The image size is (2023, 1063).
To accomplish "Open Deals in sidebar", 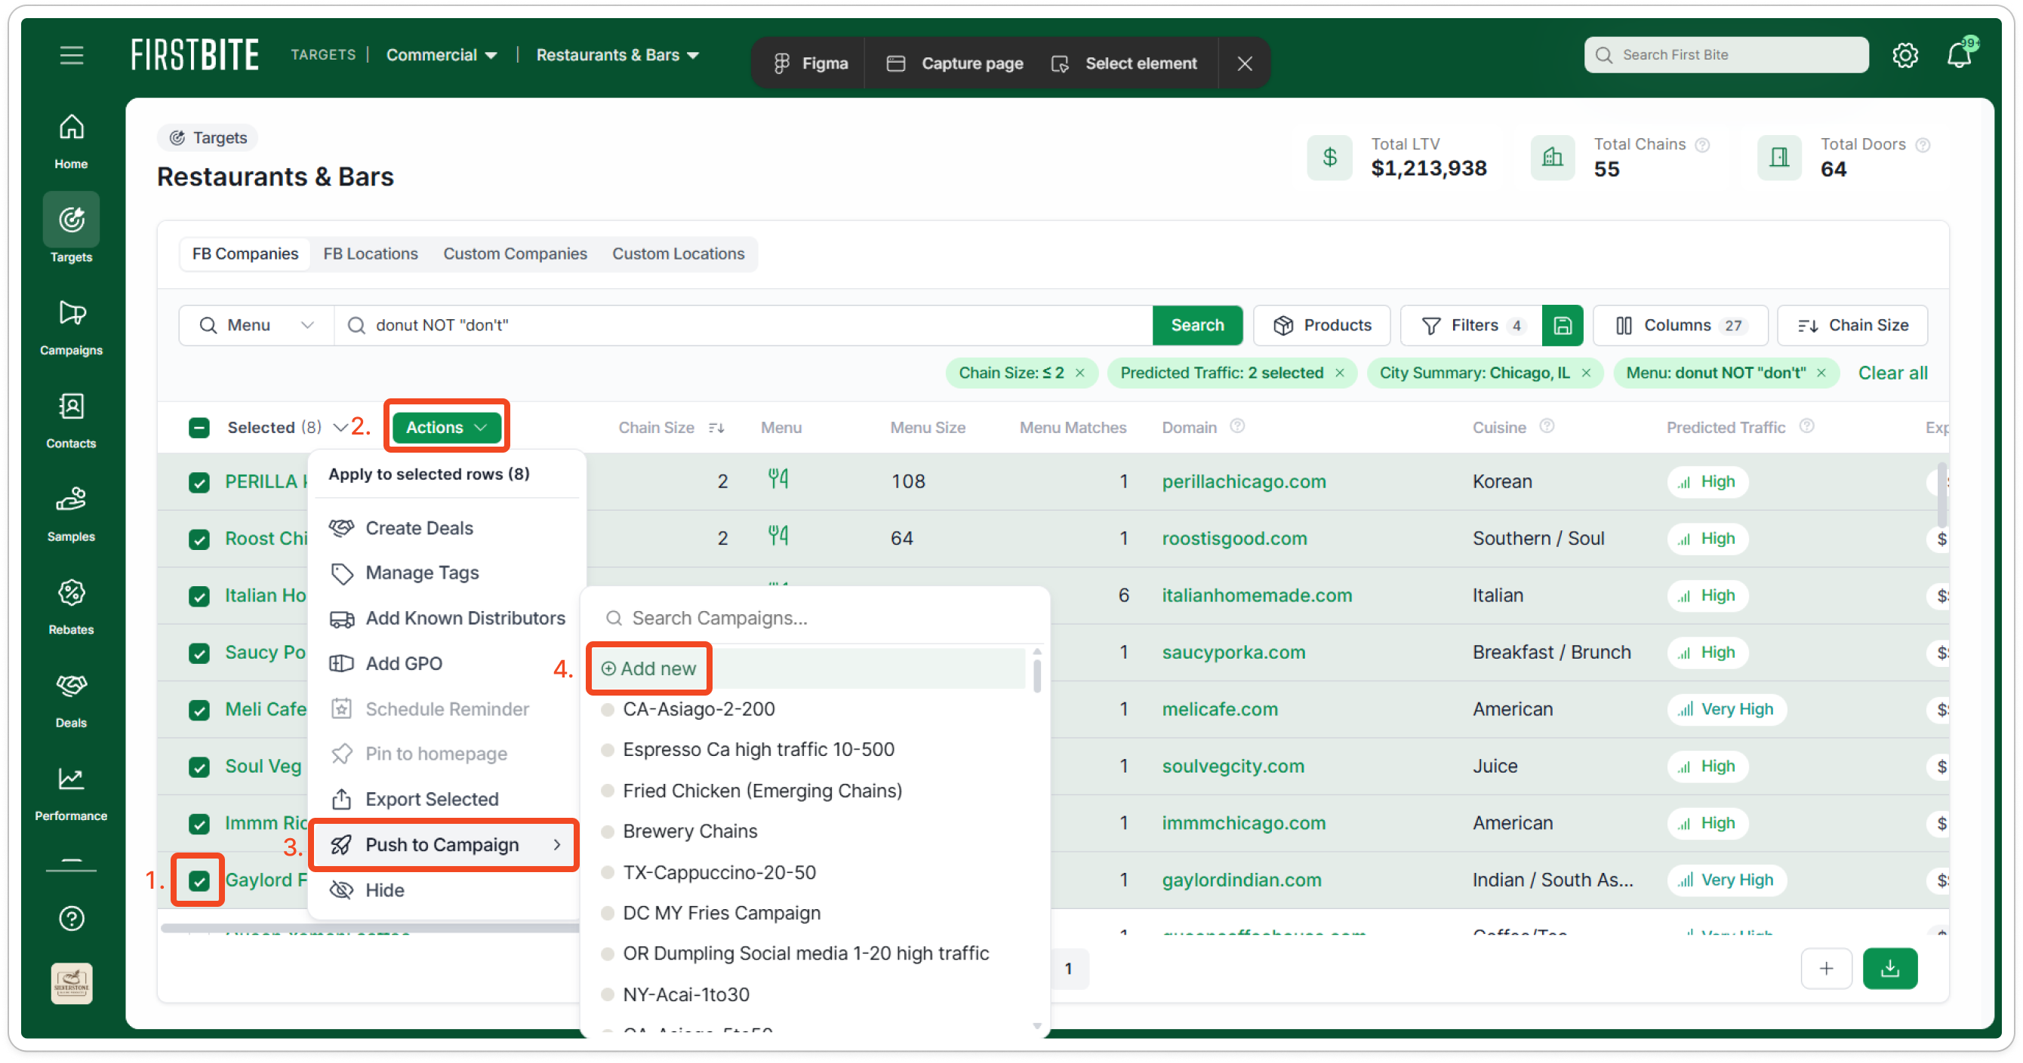I will click(x=72, y=699).
